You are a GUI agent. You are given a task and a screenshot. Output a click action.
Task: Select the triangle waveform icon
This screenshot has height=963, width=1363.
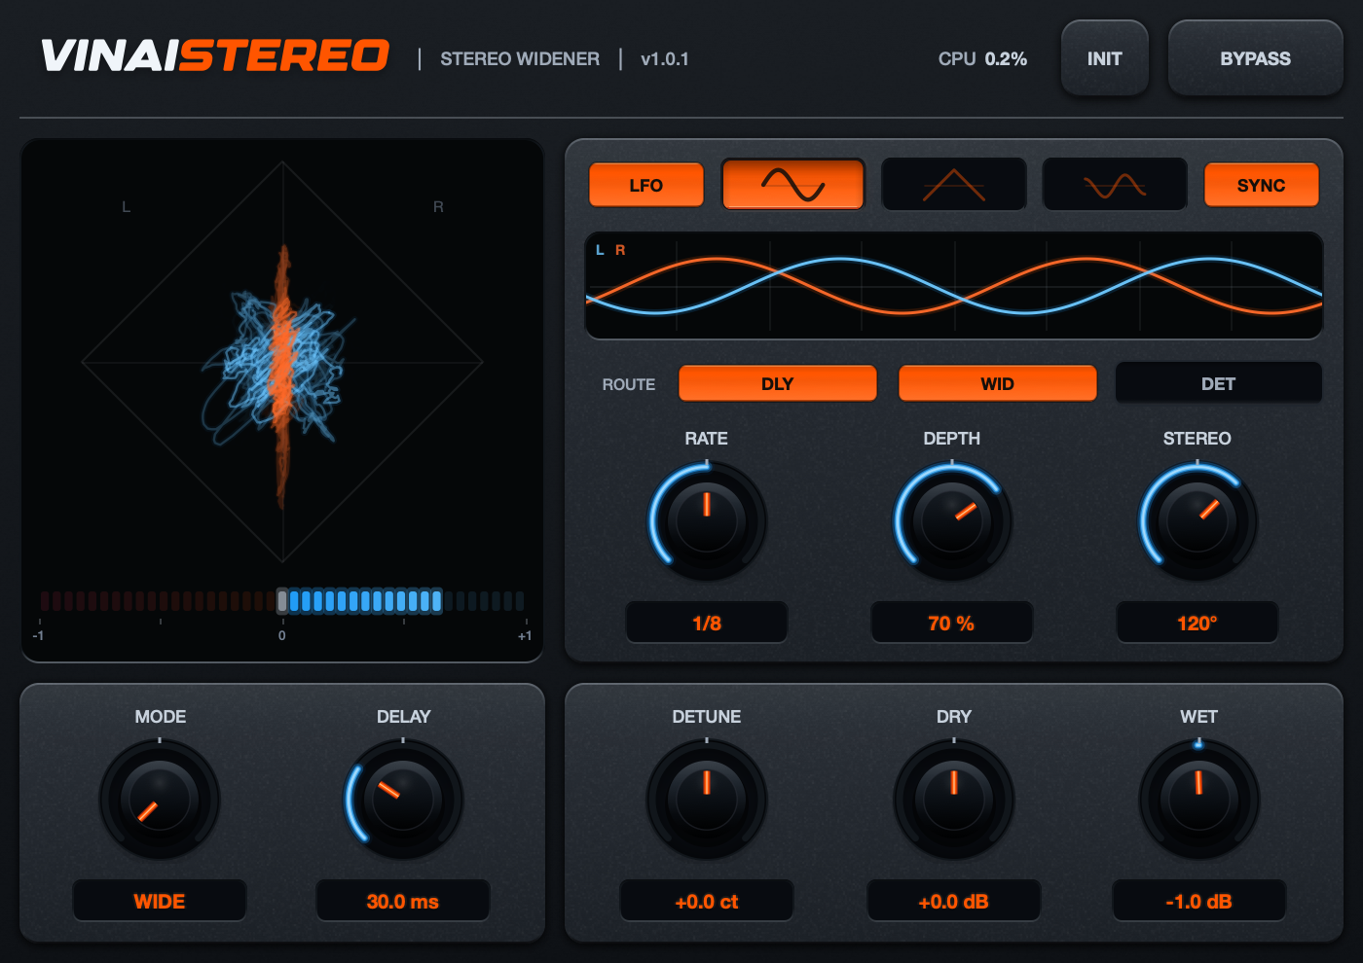coord(954,185)
